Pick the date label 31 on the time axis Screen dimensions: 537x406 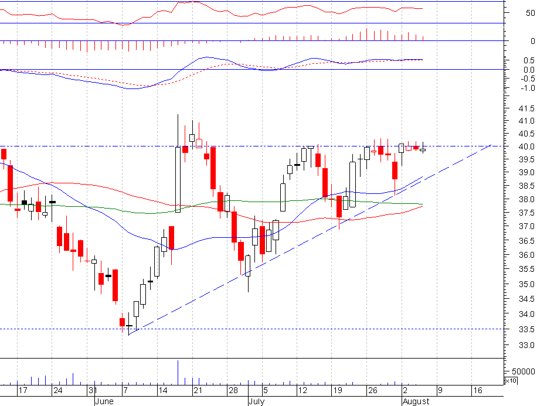[x=93, y=391]
